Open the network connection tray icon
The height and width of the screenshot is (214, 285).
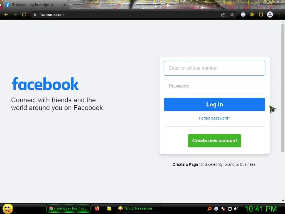click(230, 209)
